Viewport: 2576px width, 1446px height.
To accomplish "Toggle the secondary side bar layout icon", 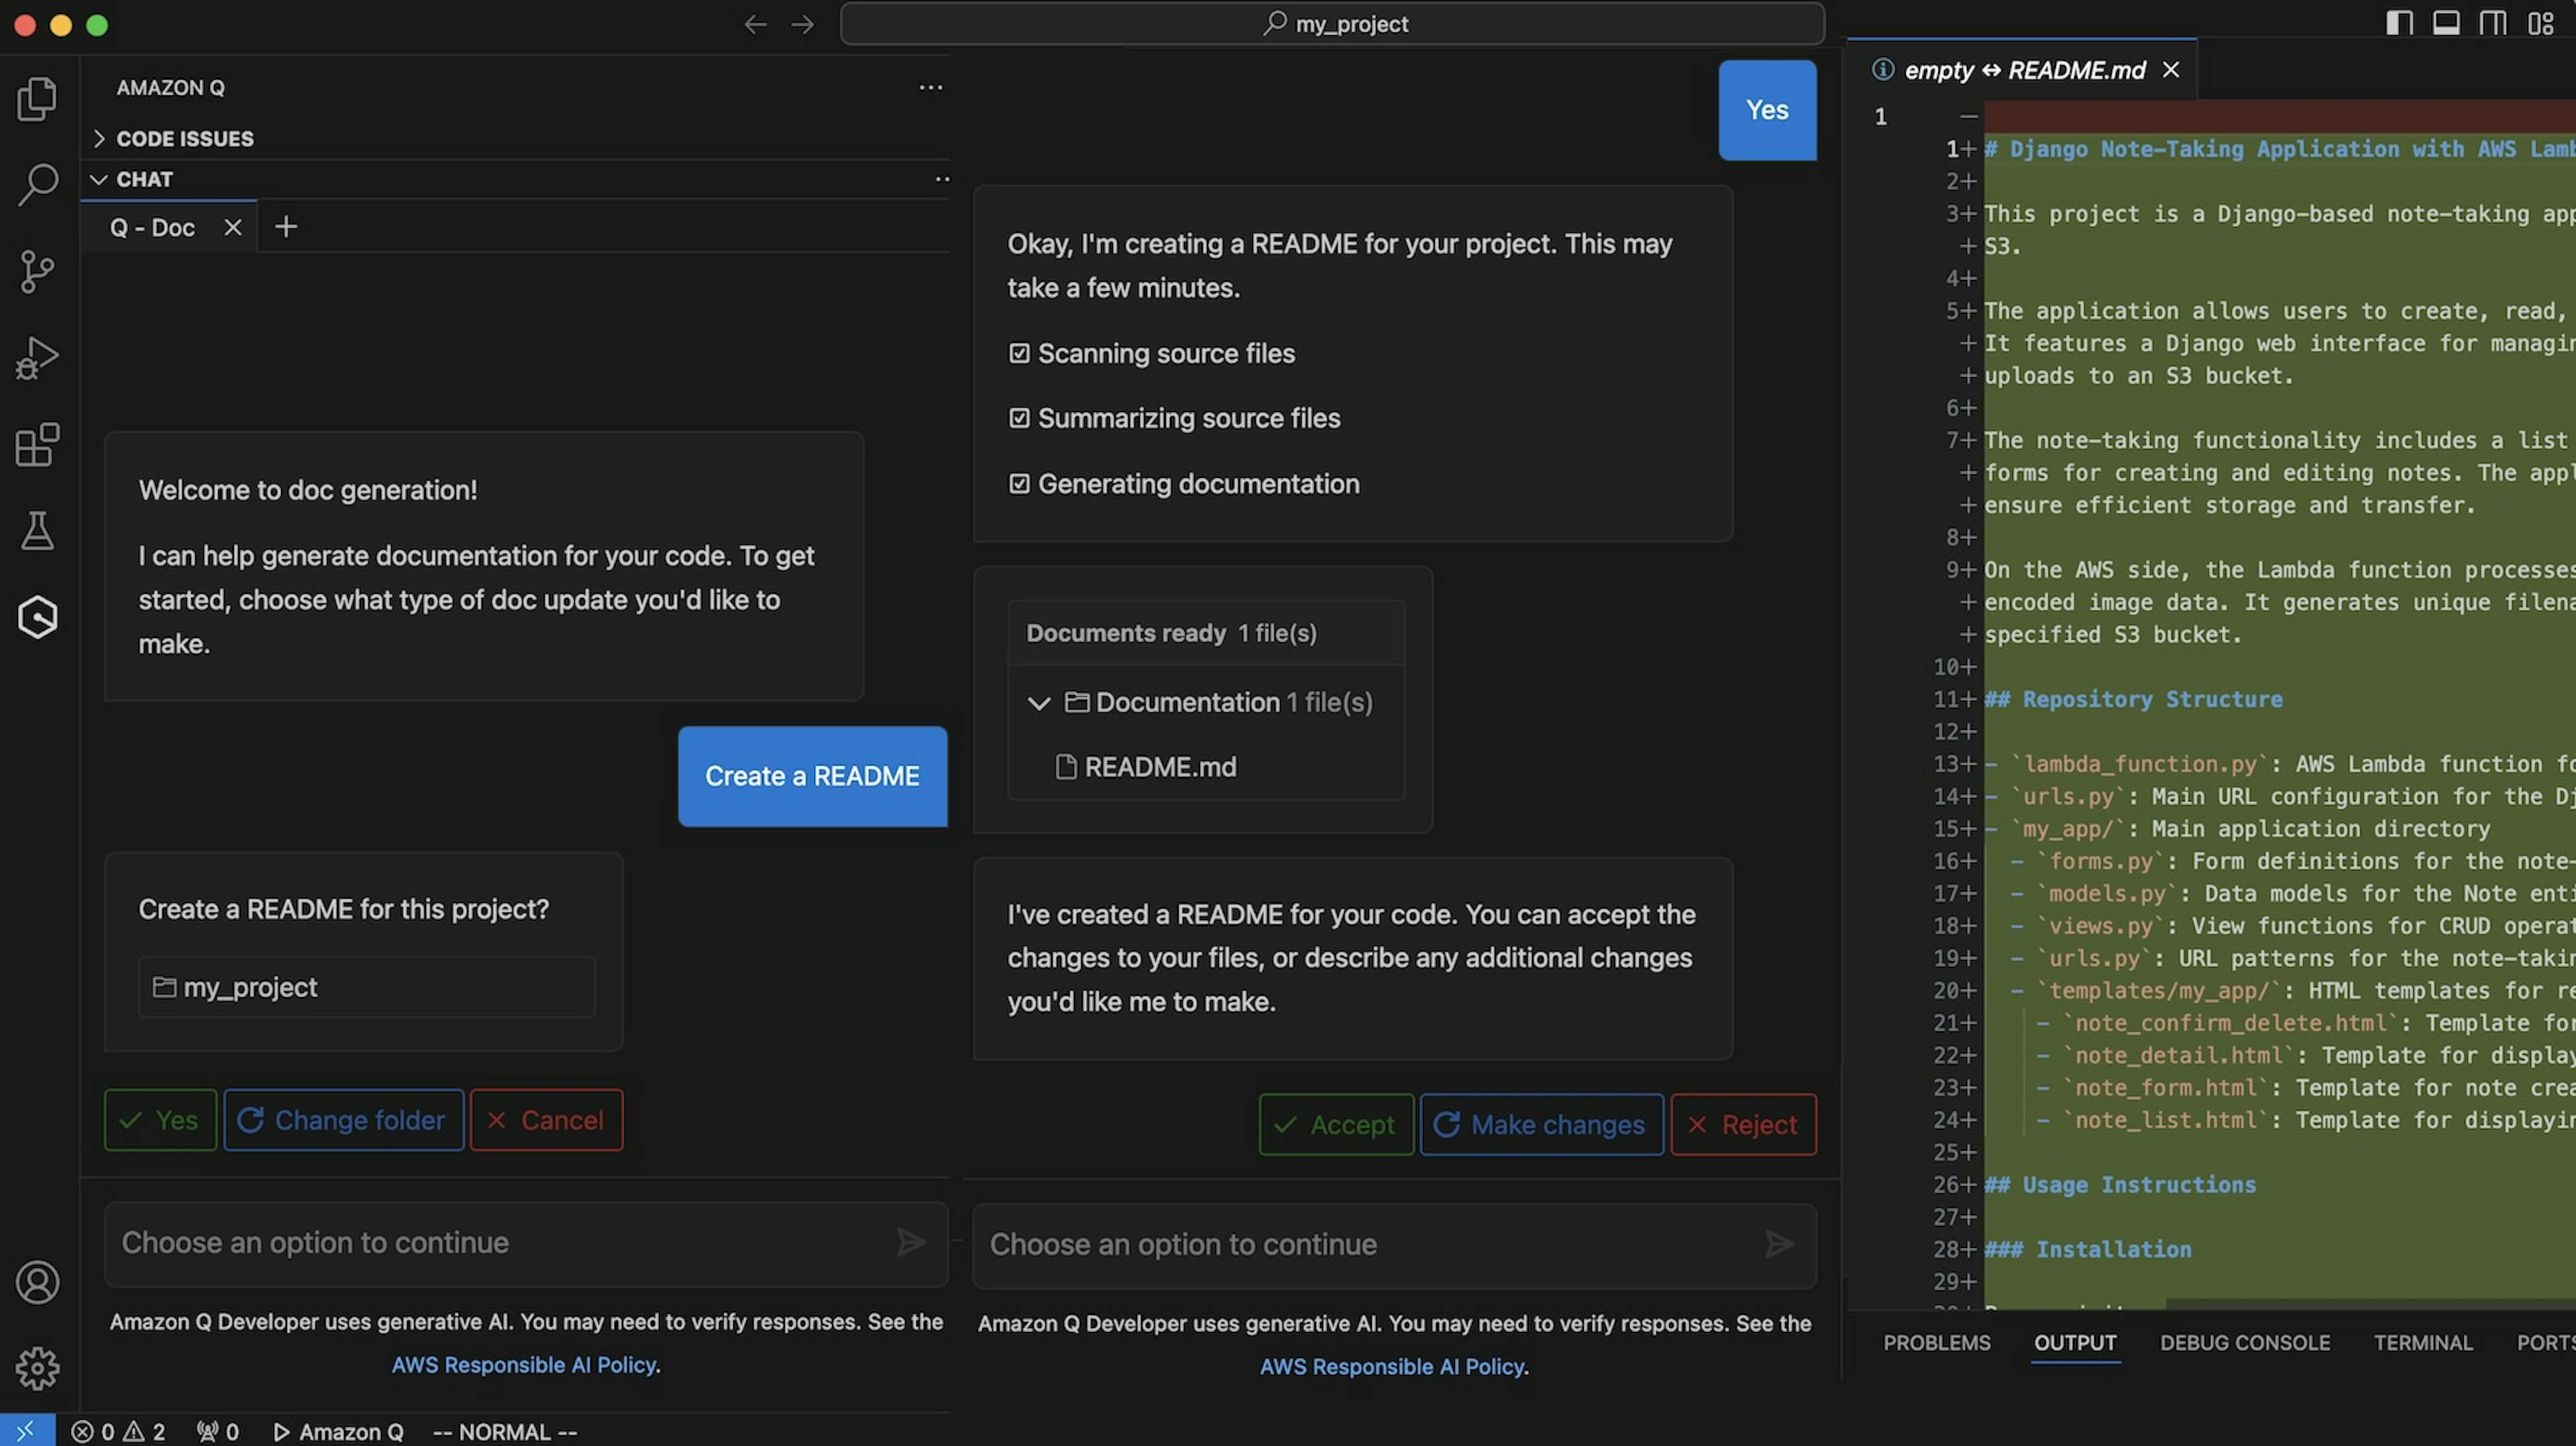I will coord(2493,23).
